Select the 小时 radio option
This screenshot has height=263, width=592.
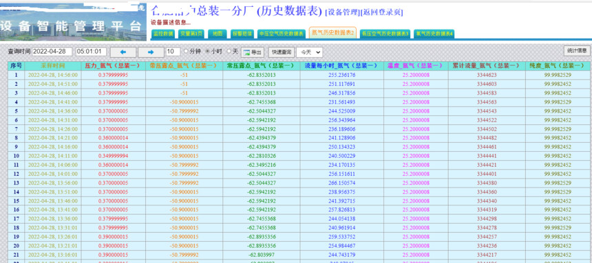click(207, 52)
